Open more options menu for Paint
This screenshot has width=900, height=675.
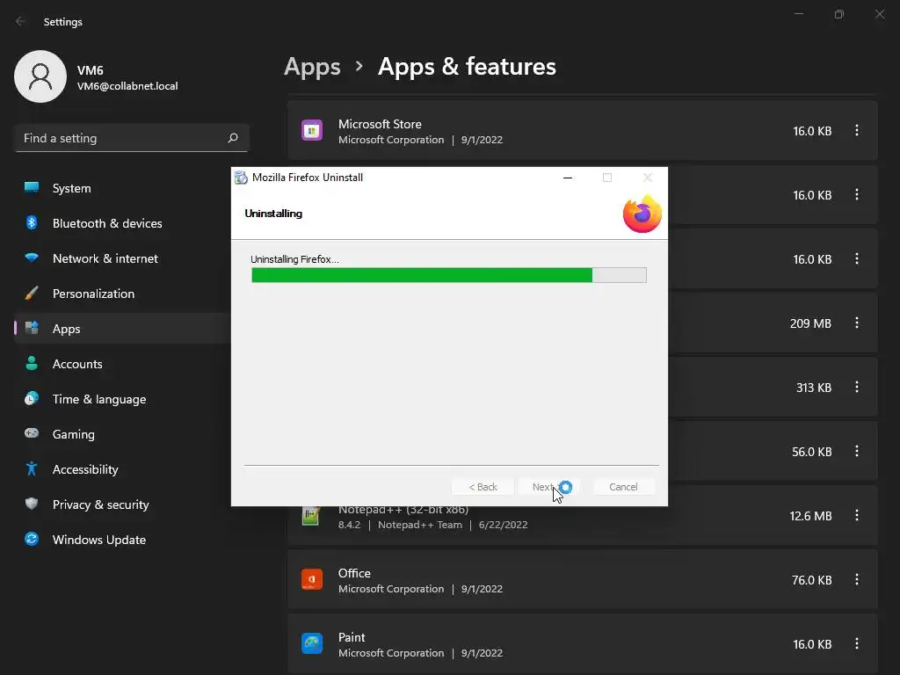coord(857,644)
